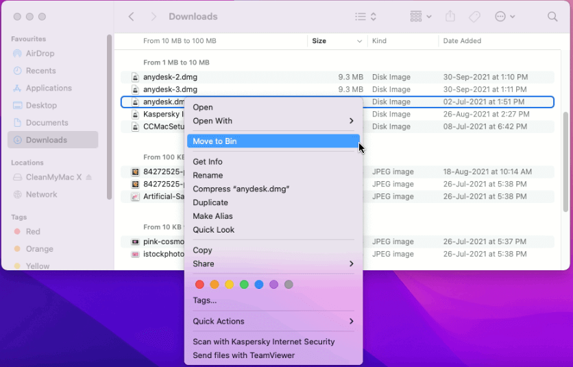Eject the CleanMyMac X volume

[x=89, y=177]
